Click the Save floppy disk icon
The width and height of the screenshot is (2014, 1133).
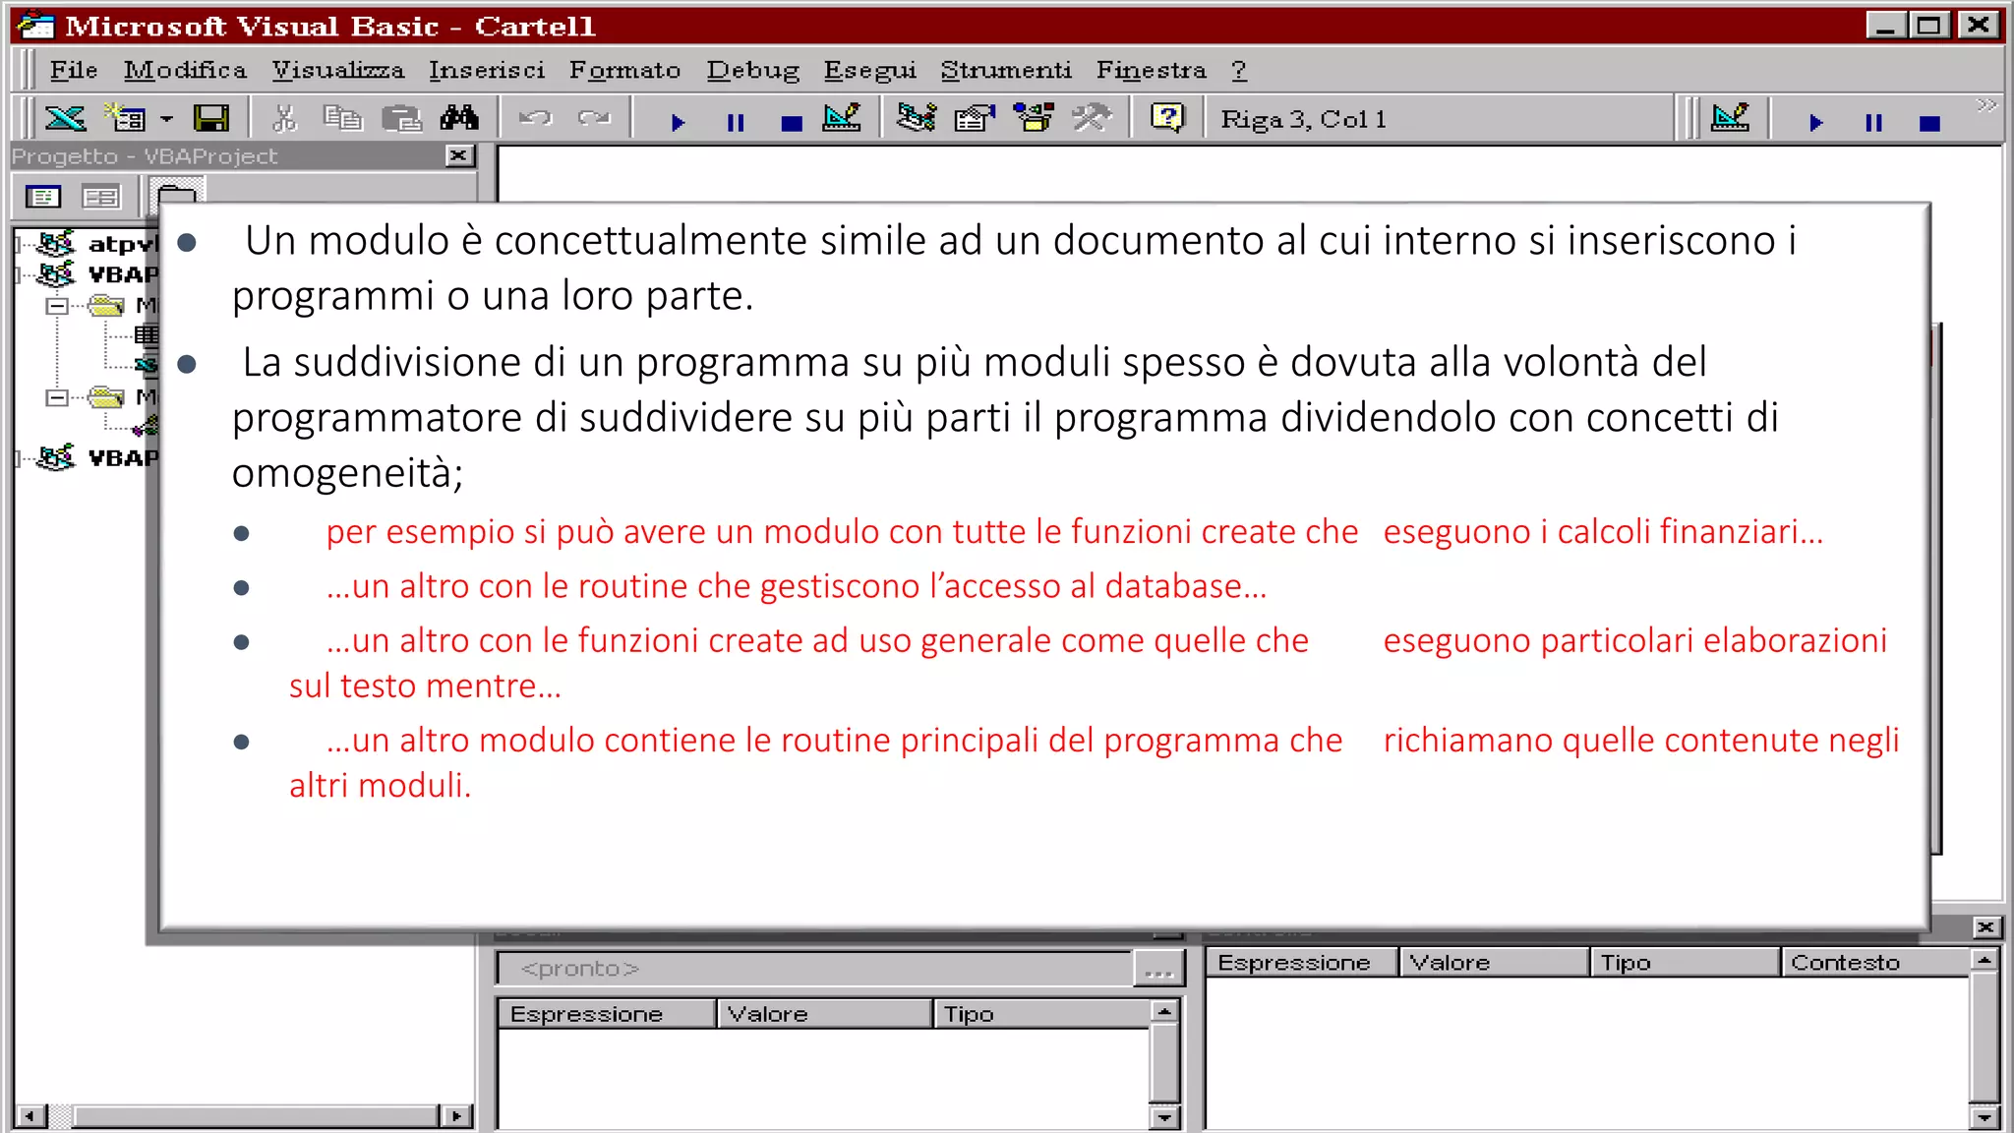coord(211,119)
